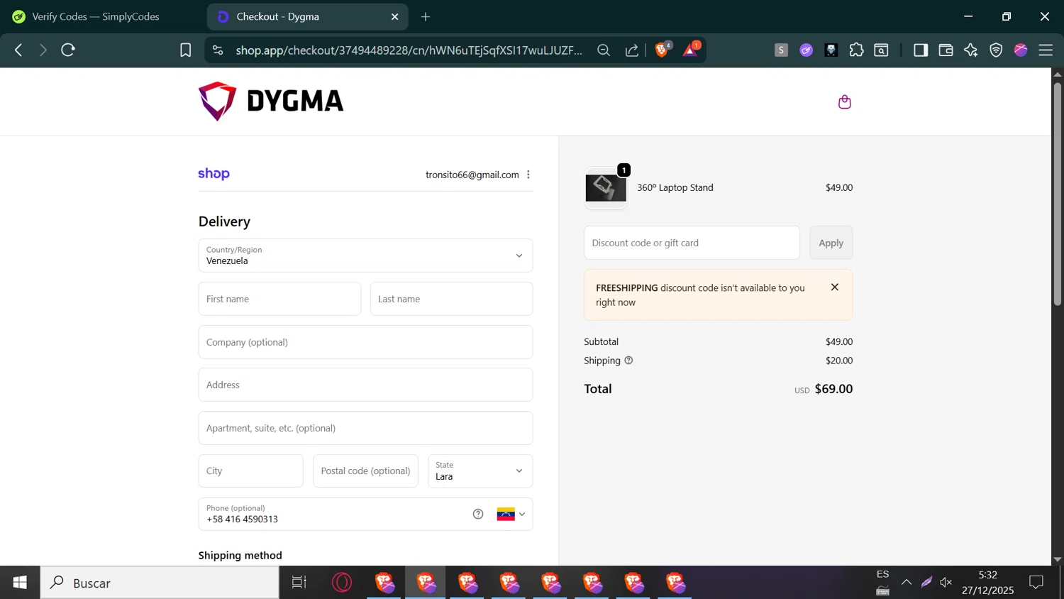
Task: Click the page vertical scrollbar
Action: tap(1058, 194)
